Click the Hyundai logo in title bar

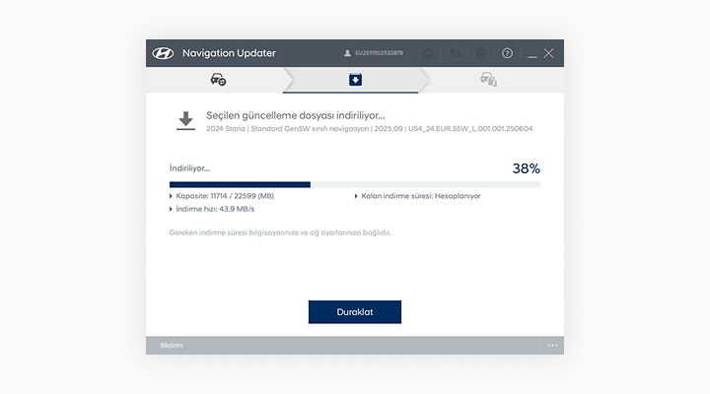[163, 53]
